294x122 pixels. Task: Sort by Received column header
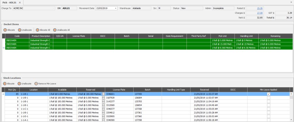tap(204, 90)
